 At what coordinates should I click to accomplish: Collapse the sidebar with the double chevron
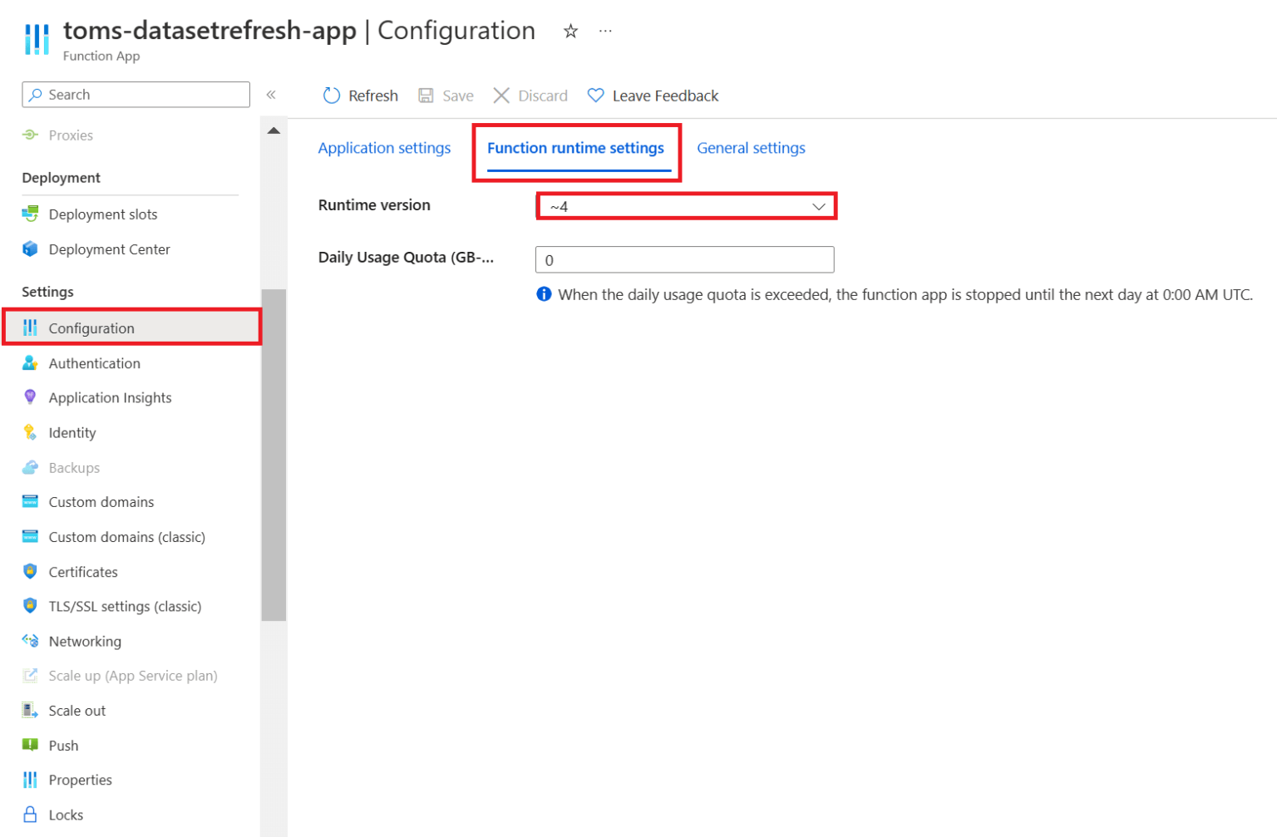pyautogui.click(x=271, y=94)
